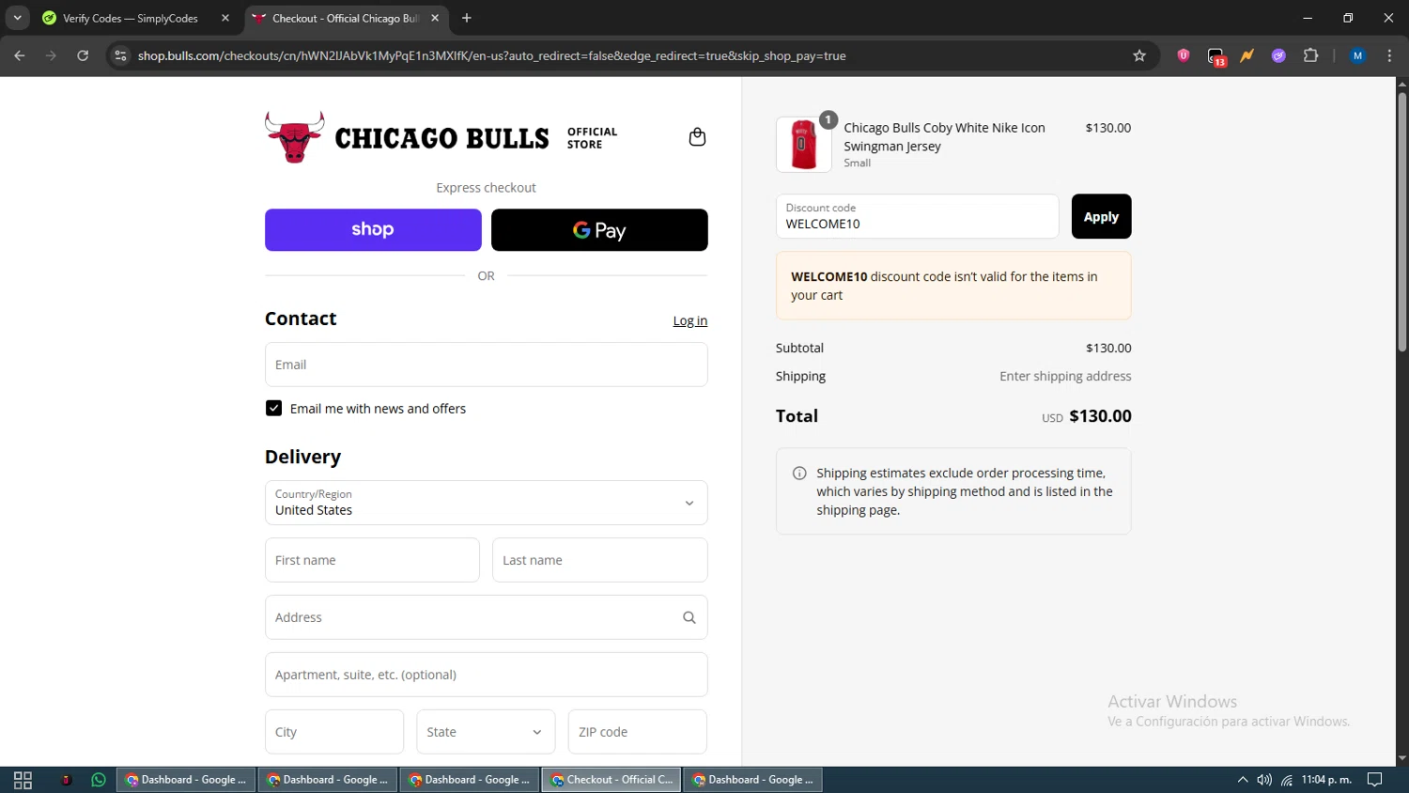This screenshot has width=1409, height=793.
Task: Click the City field
Action: [x=333, y=732]
